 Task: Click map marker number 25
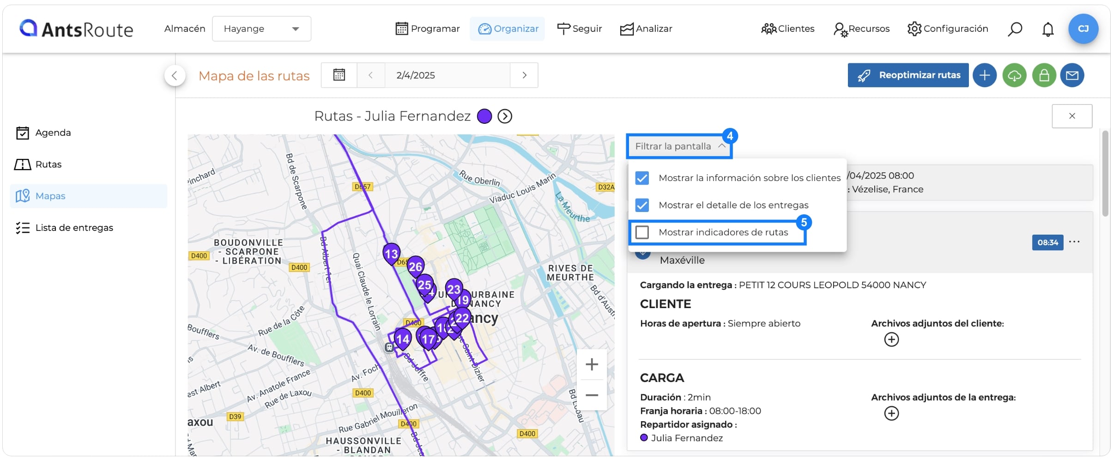pyautogui.click(x=424, y=284)
